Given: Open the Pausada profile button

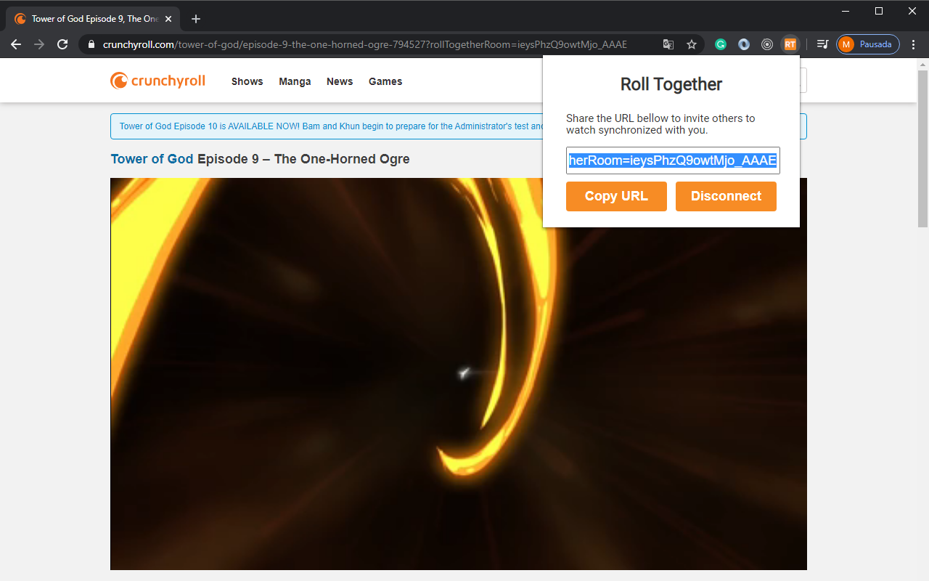Looking at the screenshot, I should point(867,44).
